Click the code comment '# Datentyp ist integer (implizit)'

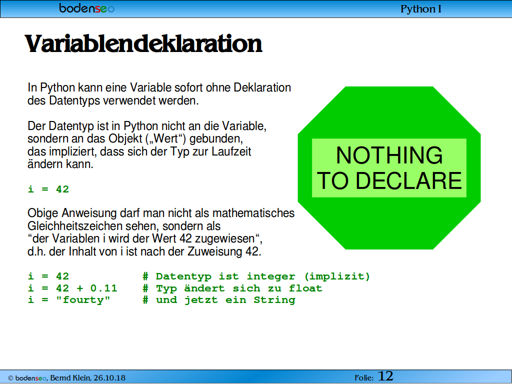pyautogui.click(x=256, y=276)
